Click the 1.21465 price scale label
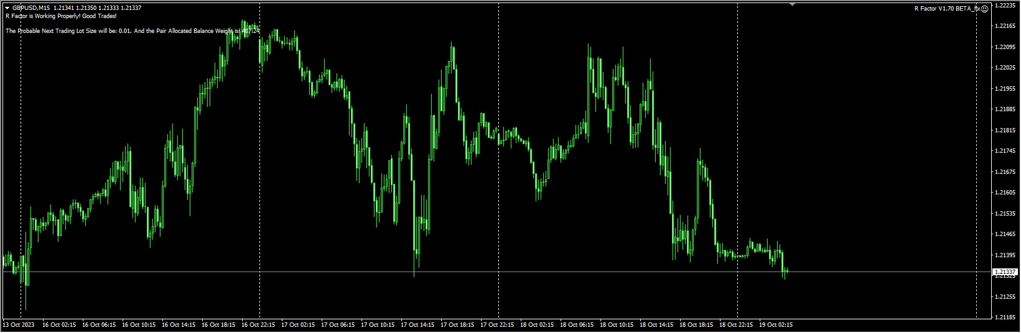Screen dimensions: 1021x333 (1005, 234)
